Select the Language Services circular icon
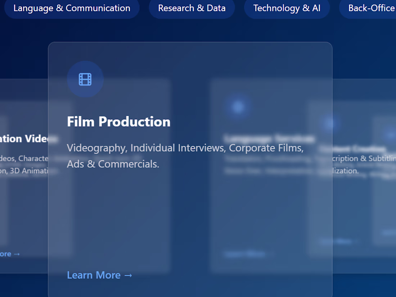The width and height of the screenshot is (396, 297). pyautogui.click(x=238, y=106)
